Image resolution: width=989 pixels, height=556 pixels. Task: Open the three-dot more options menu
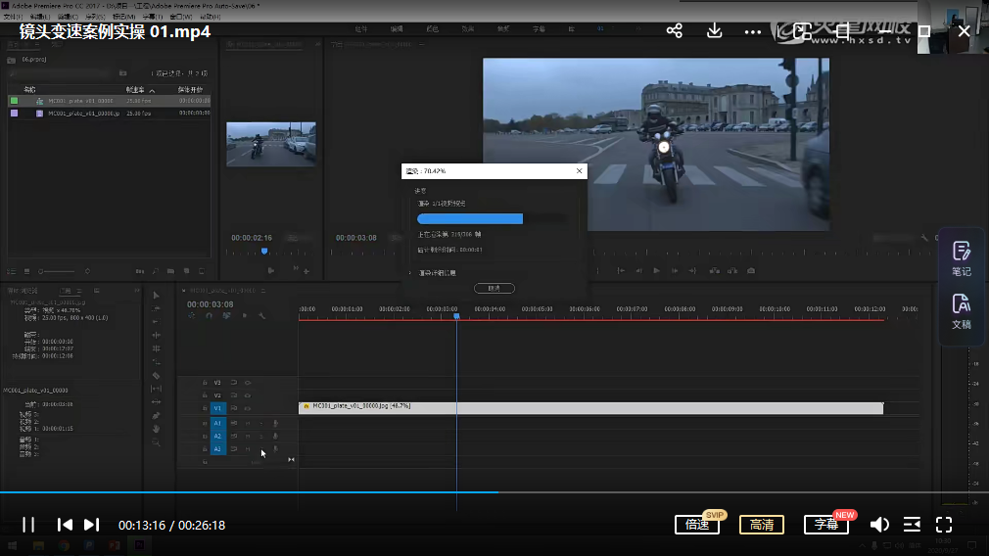752,32
